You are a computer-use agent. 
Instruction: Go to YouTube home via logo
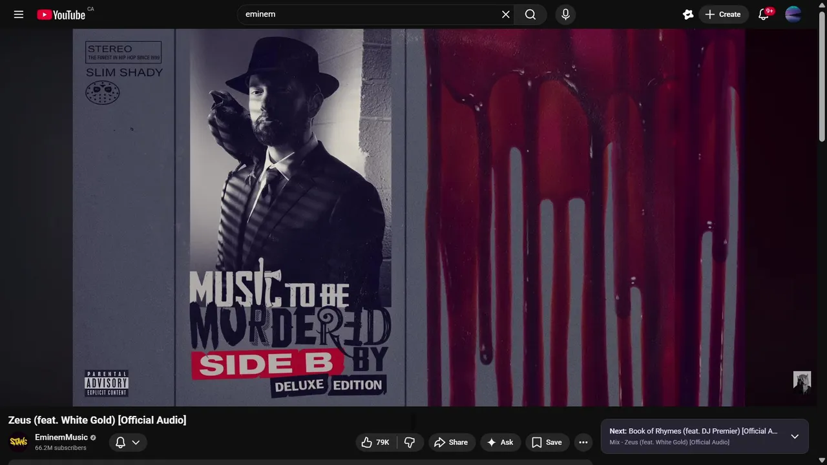pos(61,14)
